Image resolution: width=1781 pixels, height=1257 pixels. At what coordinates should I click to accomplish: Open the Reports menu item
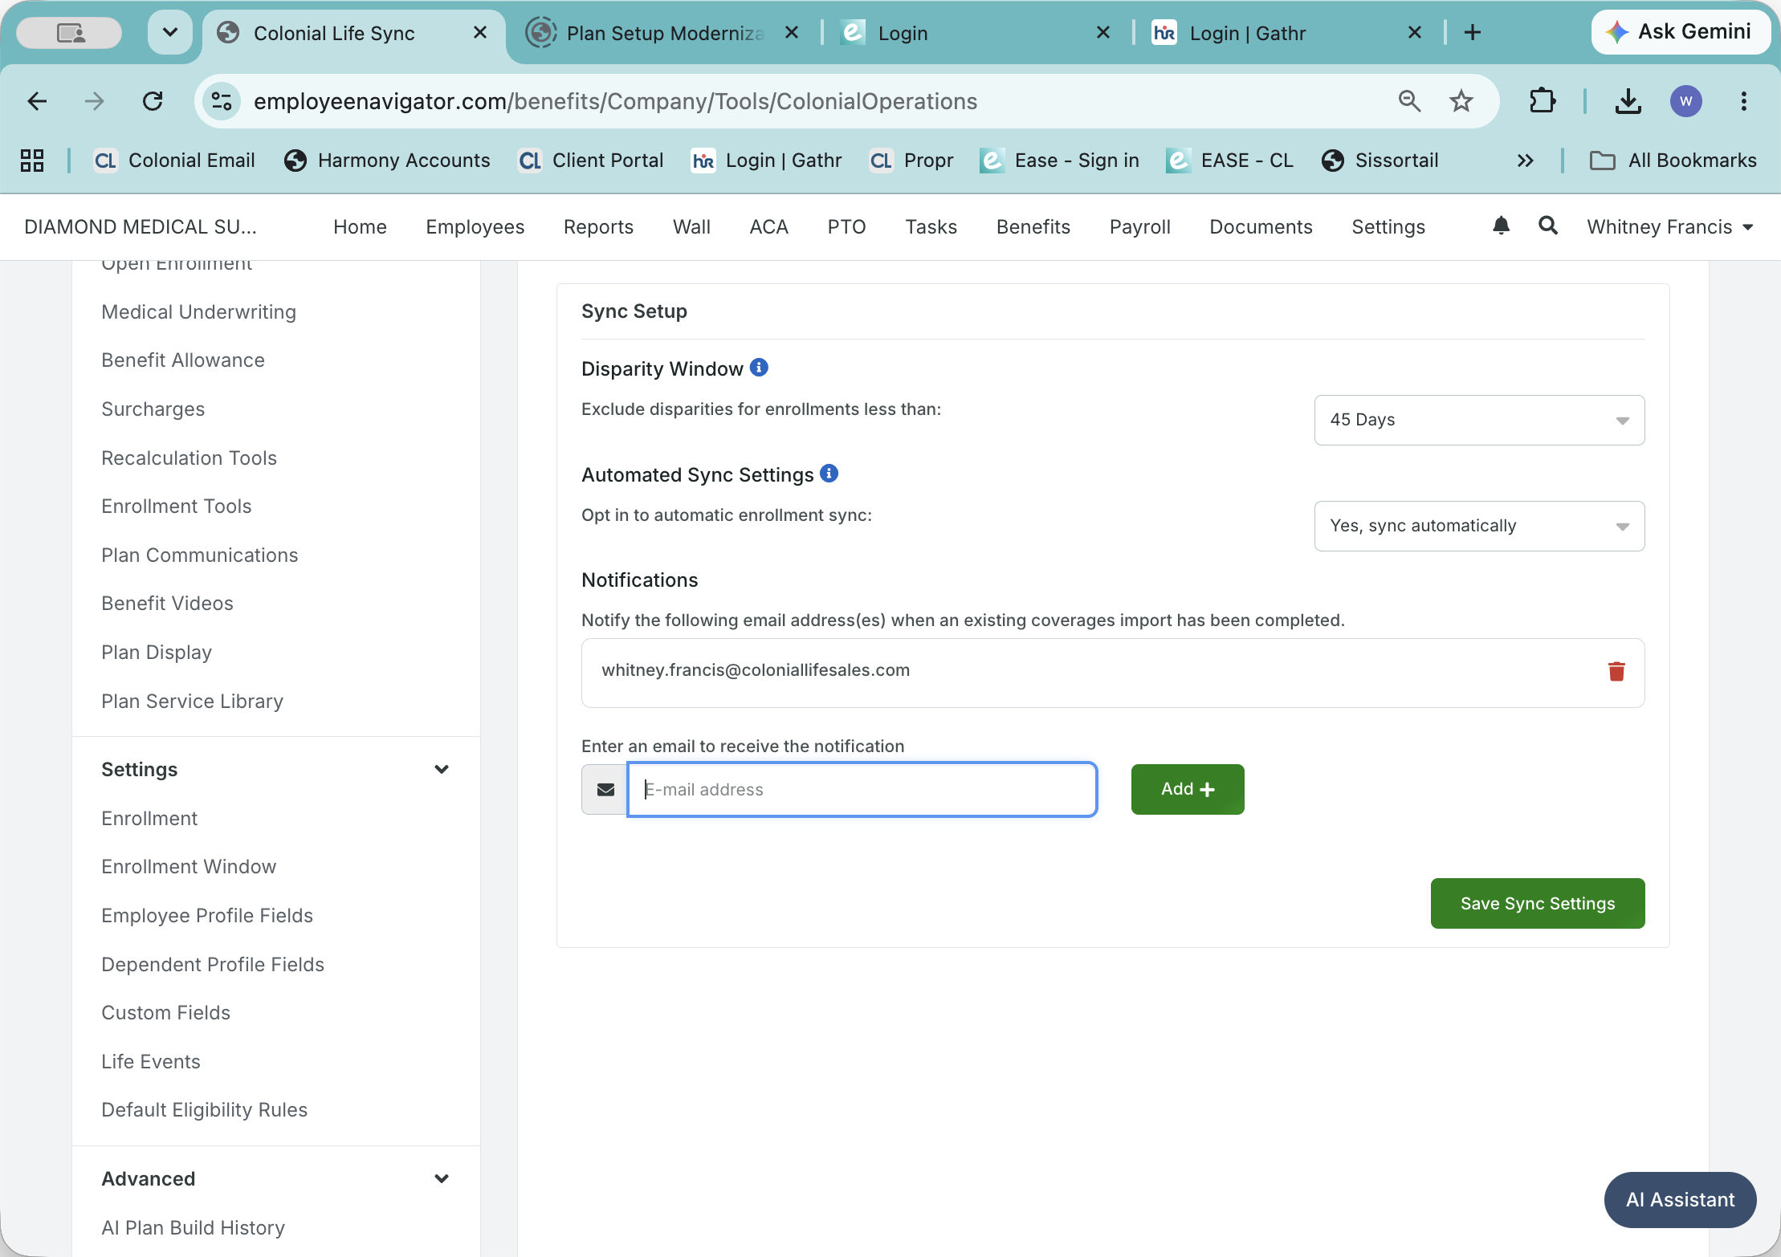598,227
